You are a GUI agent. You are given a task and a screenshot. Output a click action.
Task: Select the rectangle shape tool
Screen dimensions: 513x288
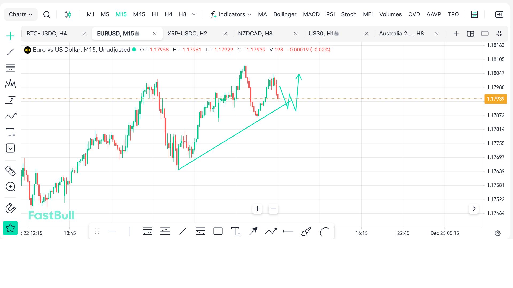coord(218,231)
